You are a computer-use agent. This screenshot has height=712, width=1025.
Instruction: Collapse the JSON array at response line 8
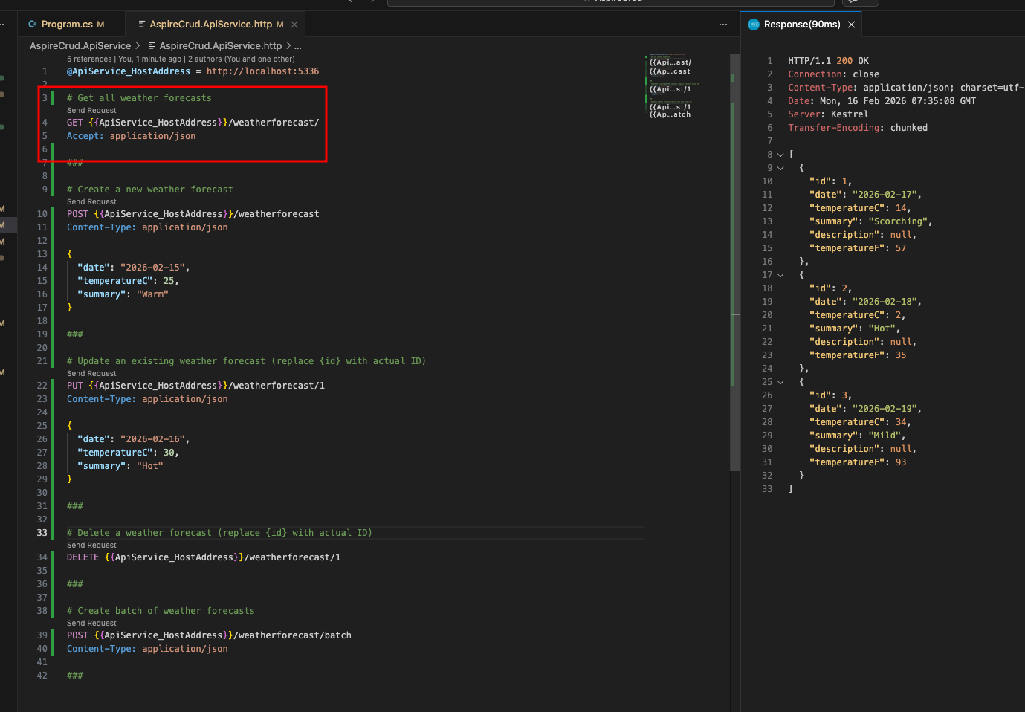[x=780, y=155]
